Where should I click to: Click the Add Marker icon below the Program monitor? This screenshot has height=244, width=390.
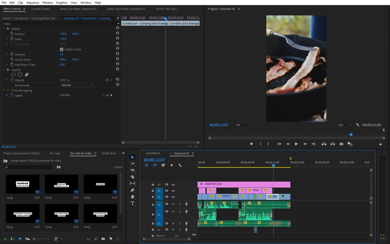(251, 144)
